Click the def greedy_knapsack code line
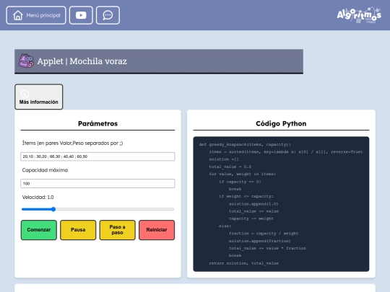 tap(245, 144)
